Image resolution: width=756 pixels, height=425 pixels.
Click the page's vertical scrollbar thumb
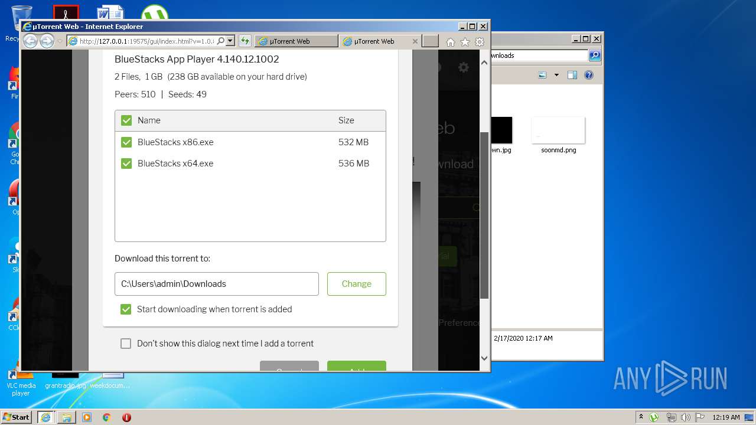coord(484,215)
